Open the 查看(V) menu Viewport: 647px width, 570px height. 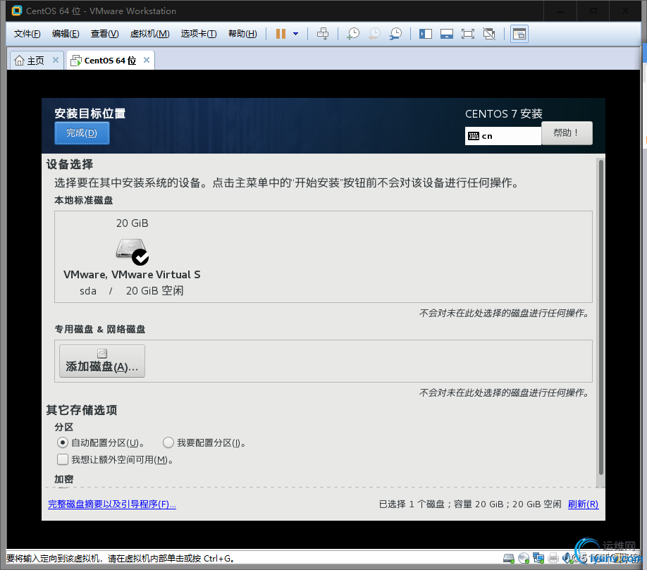tap(105, 34)
